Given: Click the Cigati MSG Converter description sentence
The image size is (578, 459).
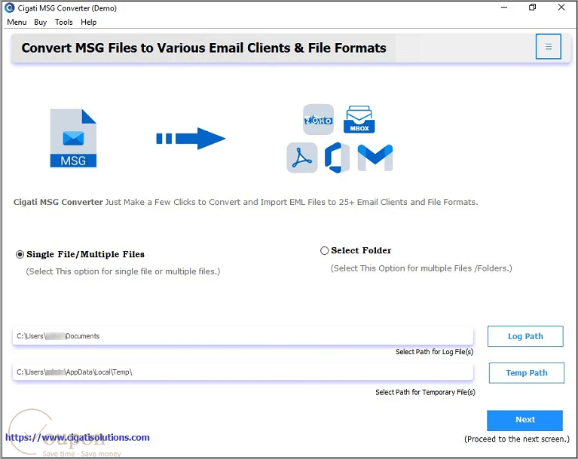Looking at the screenshot, I should click(x=246, y=202).
